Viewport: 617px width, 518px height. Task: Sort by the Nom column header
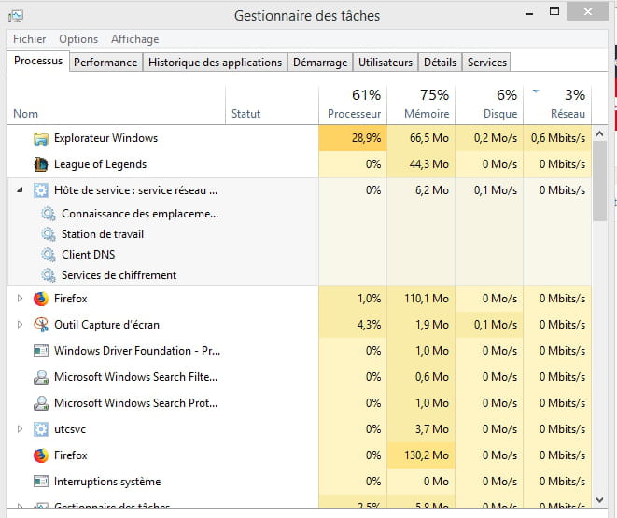tap(116, 105)
